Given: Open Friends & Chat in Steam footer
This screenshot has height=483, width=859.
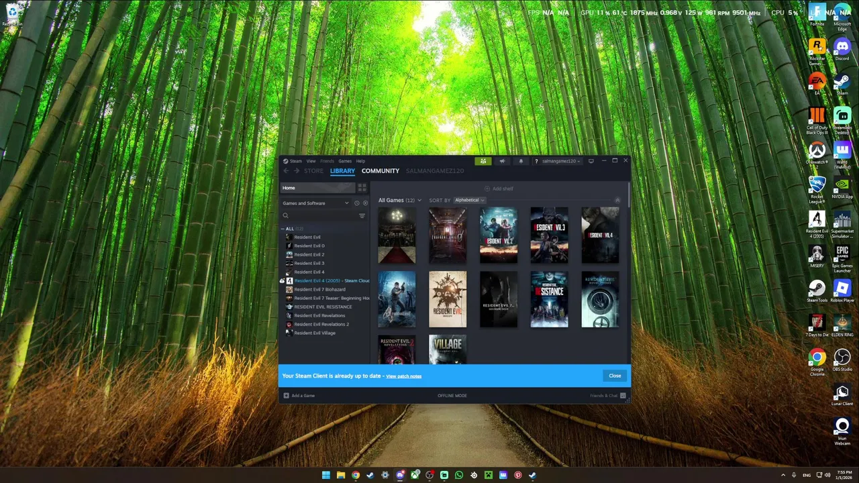Looking at the screenshot, I should tap(608, 396).
